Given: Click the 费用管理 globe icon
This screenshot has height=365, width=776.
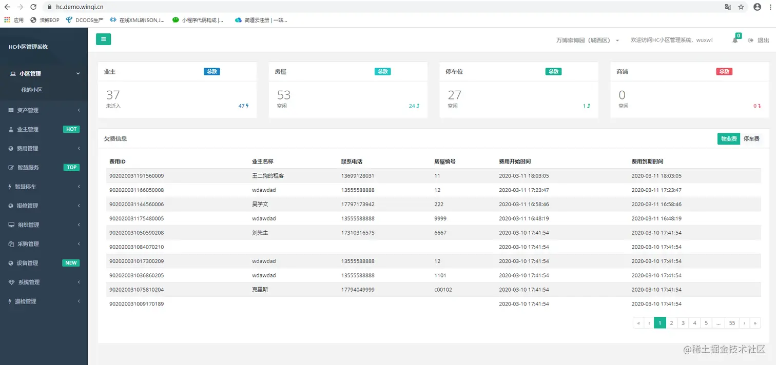Looking at the screenshot, I should (x=11, y=148).
